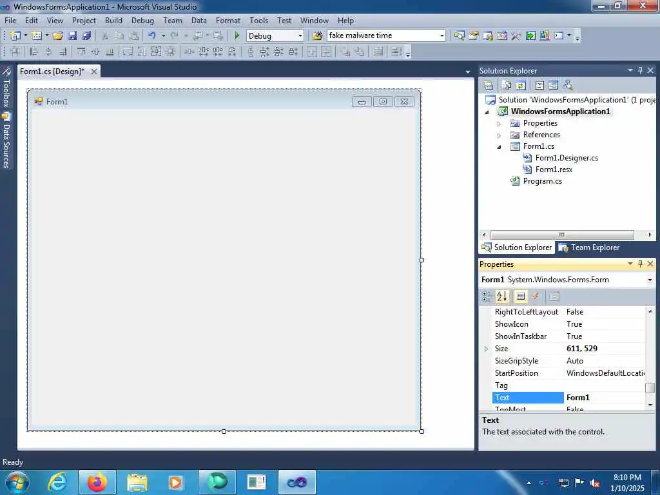
Task: Switch Properties grid to Alphabetical view
Action: pyautogui.click(x=501, y=296)
